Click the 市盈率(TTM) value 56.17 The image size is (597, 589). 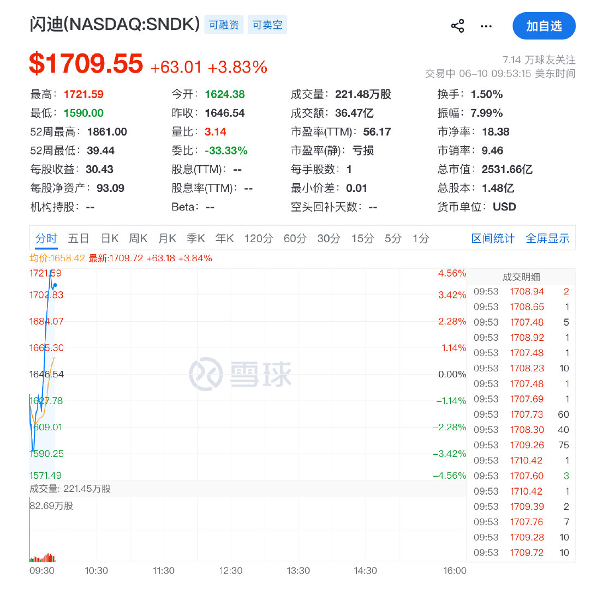(x=377, y=131)
